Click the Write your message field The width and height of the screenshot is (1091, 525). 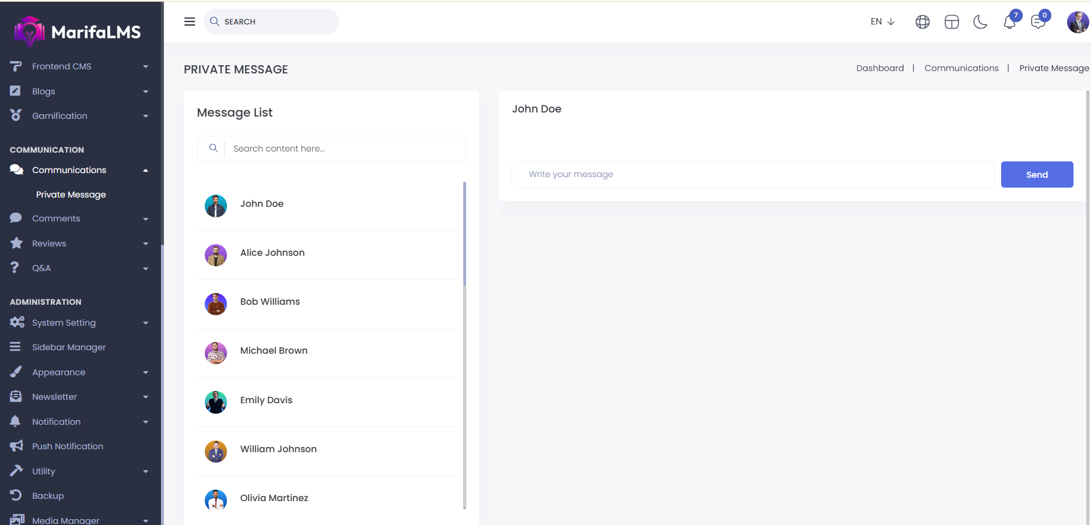click(753, 174)
